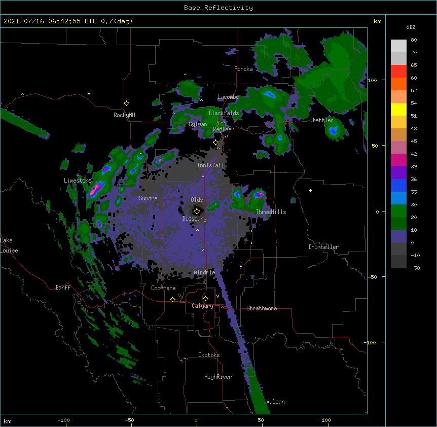
Task: Click the Stettler city label
Action: [321, 120]
